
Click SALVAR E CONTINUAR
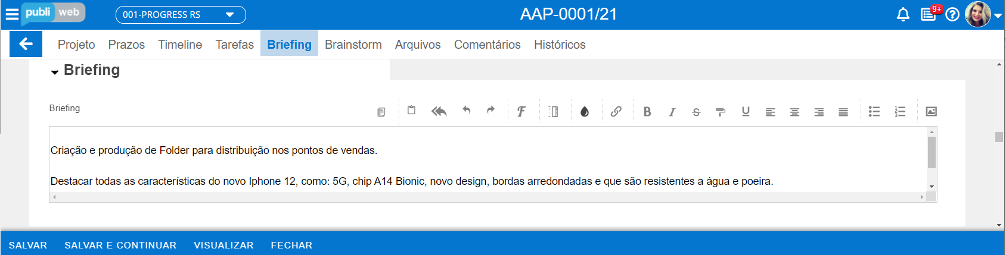click(x=120, y=245)
